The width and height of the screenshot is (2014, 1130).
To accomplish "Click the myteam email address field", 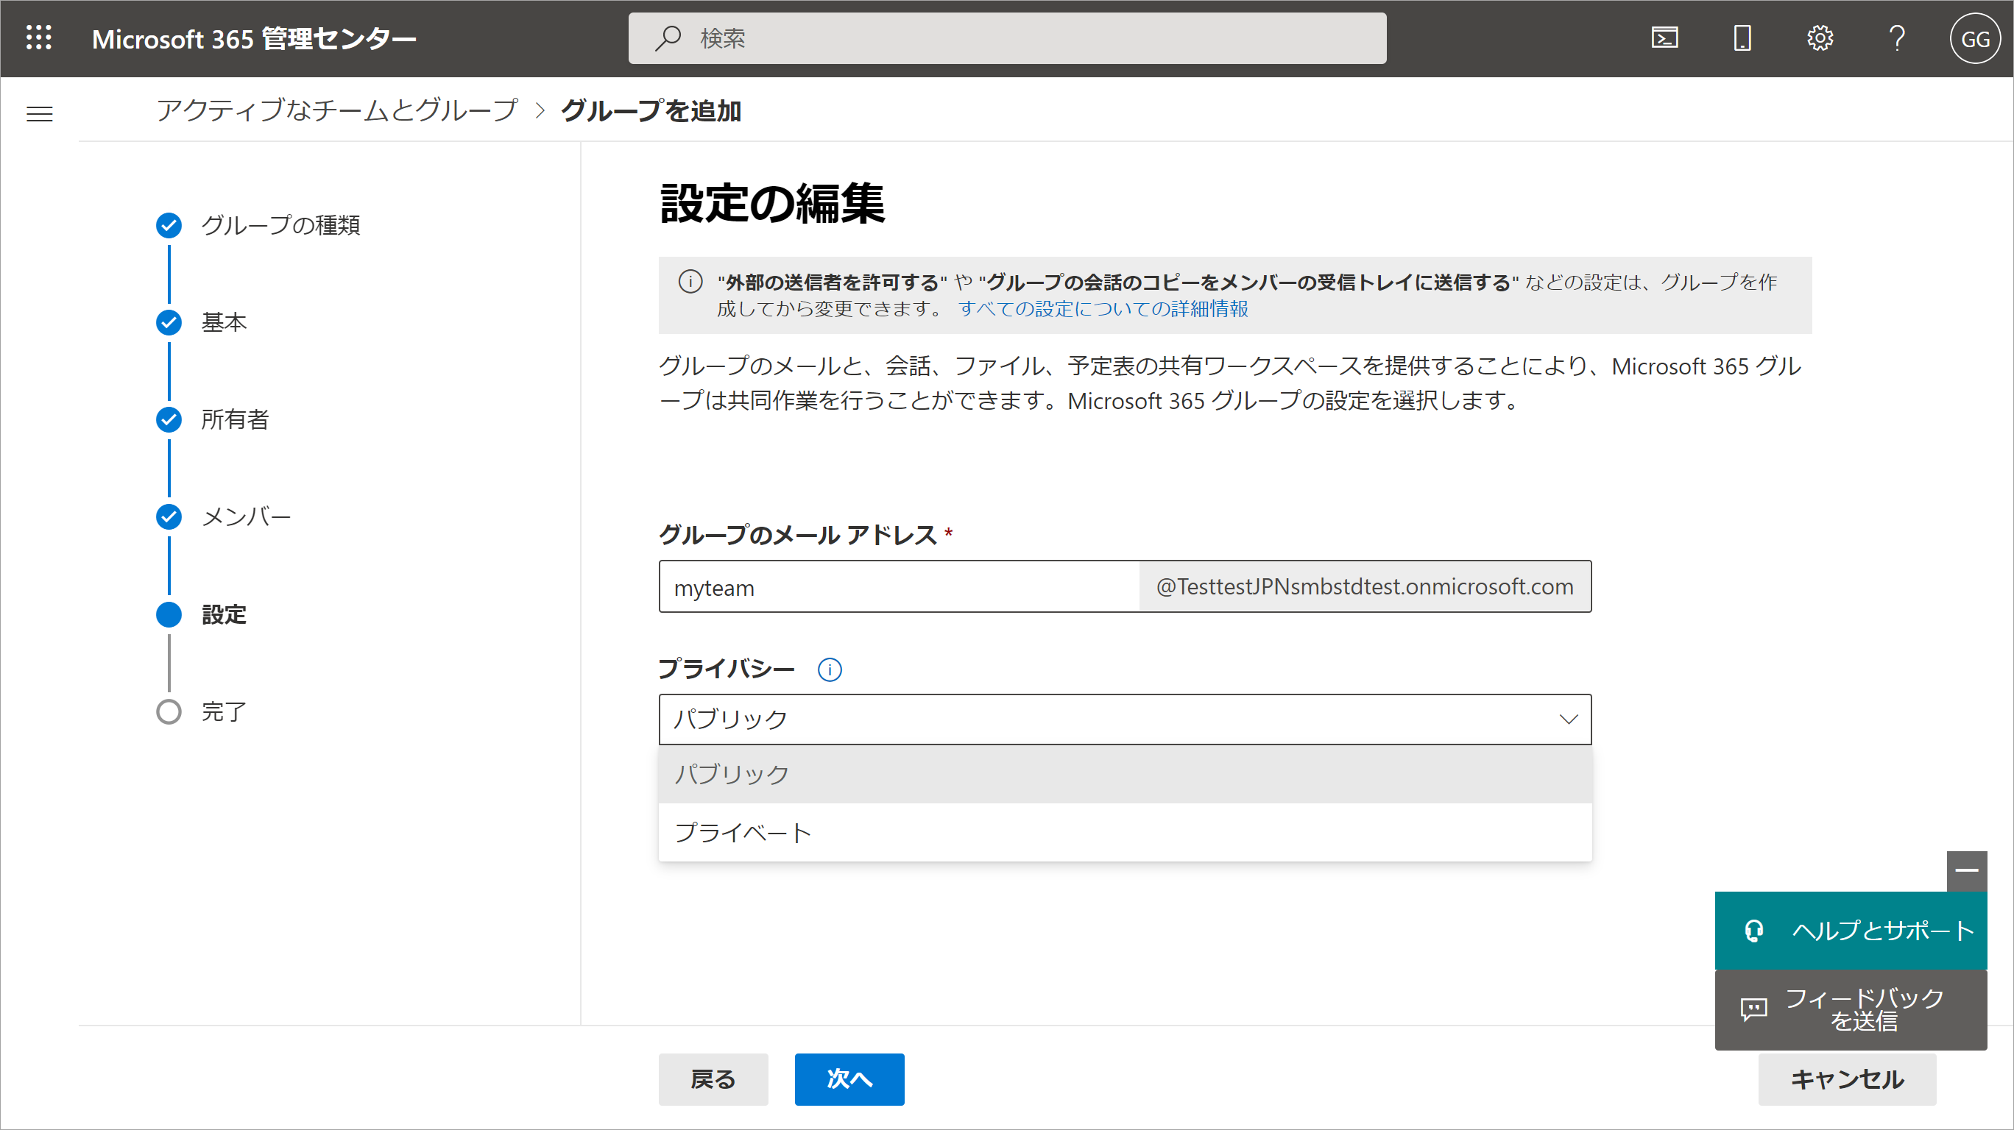I will (899, 587).
